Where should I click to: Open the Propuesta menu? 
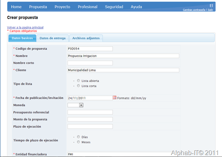click(x=38, y=7)
